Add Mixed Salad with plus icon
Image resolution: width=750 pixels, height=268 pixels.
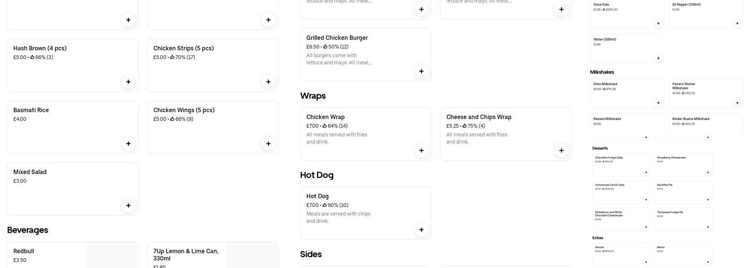coord(128,205)
